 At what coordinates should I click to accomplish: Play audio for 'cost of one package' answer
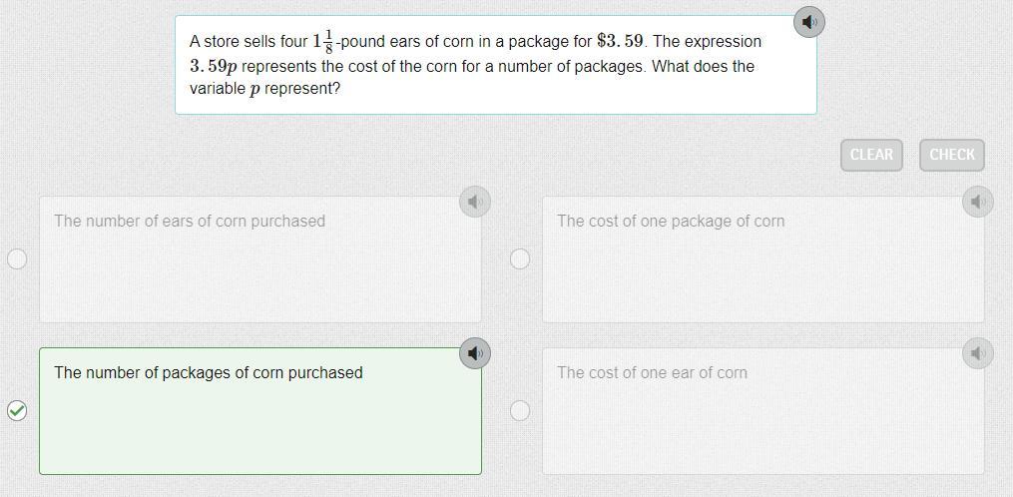978,202
